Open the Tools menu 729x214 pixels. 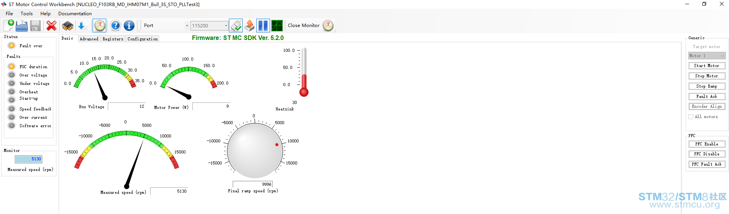(27, 13)
